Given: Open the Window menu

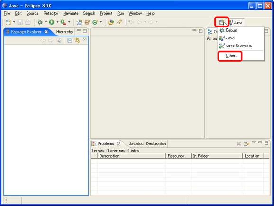Looking at the screenshot, I should pyautogui.click(x=135, y=13).
